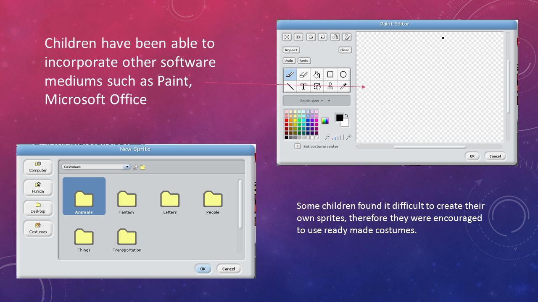Rotate the costume clockwise
Viewport: 538px width, 302px height.
coord(322,37)
